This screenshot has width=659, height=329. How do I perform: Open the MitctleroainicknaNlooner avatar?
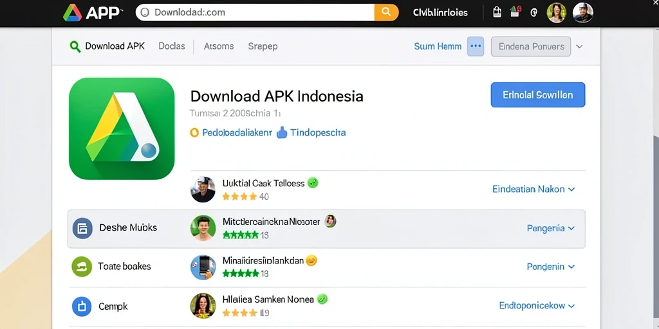(x=203, y=228)
